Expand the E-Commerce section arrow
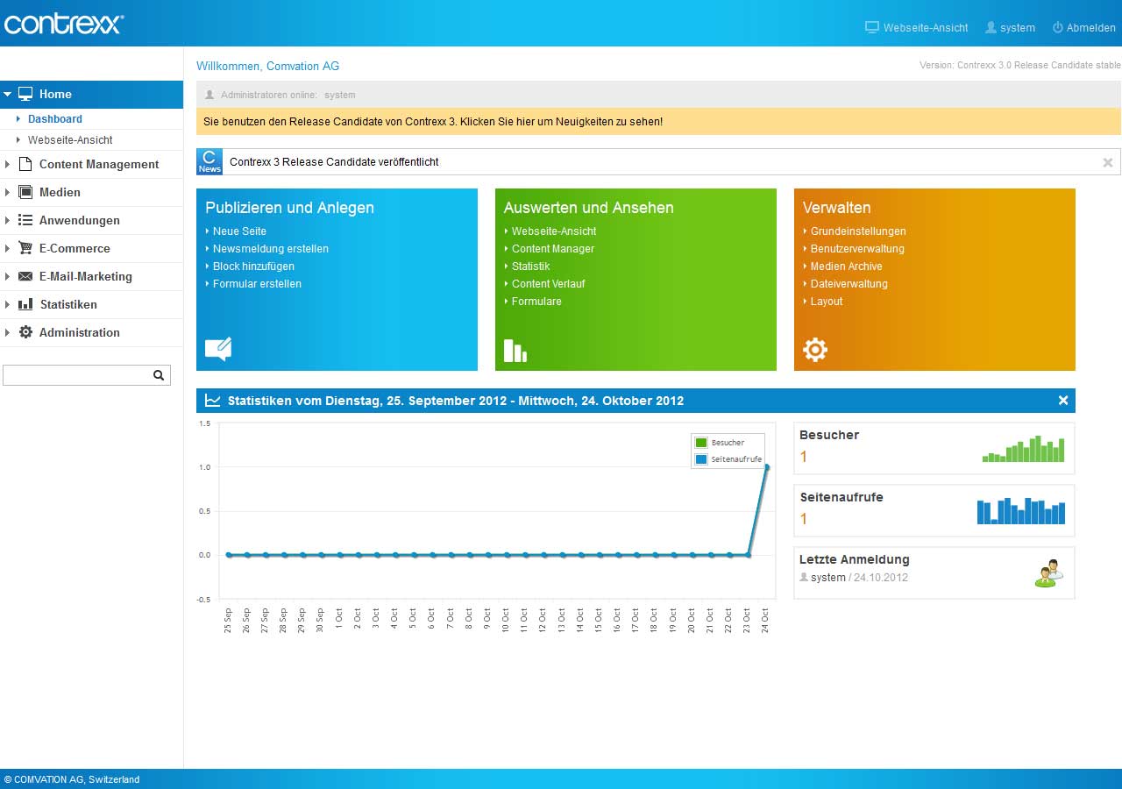This screenshot has height=789, width=1122. [7, 248]
